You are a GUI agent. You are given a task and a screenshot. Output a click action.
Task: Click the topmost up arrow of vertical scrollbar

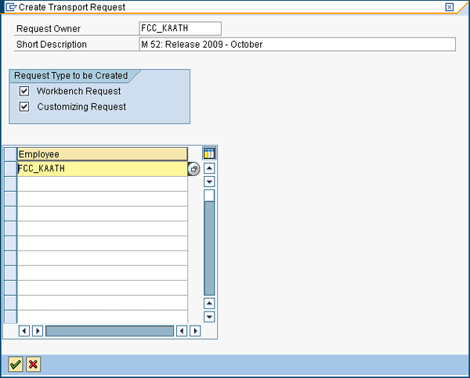(x=209, y=168)
